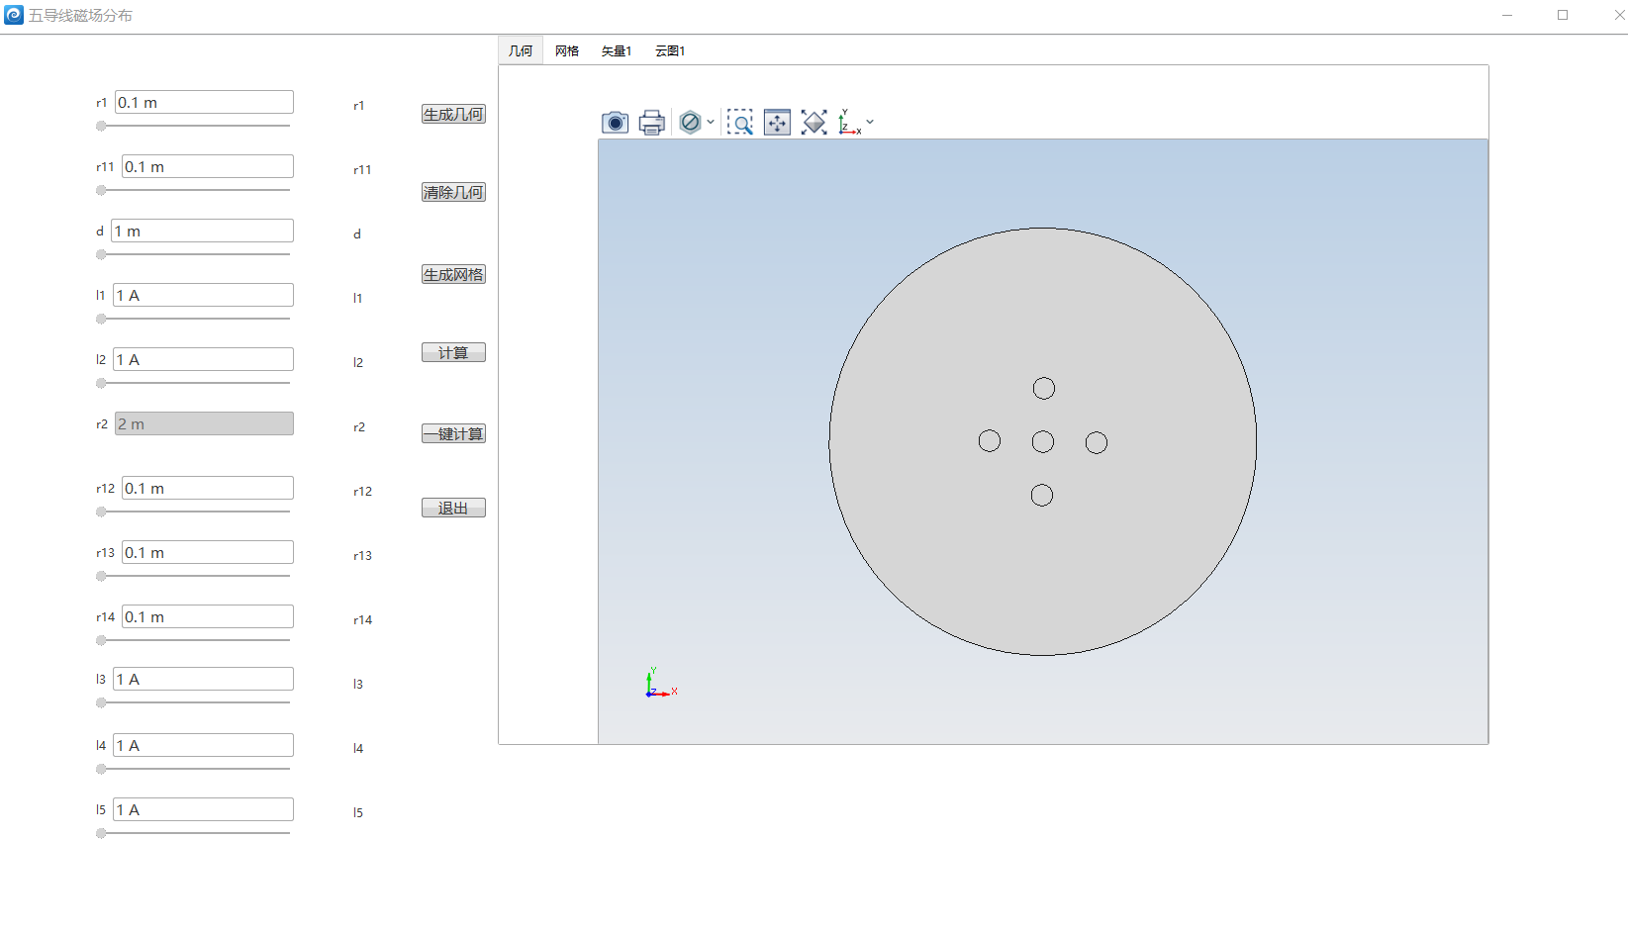This screenshot has width=1628, height=932.
Task: Open dropdown arrow beside hexagon icon
Action: (x=711, y=123)
